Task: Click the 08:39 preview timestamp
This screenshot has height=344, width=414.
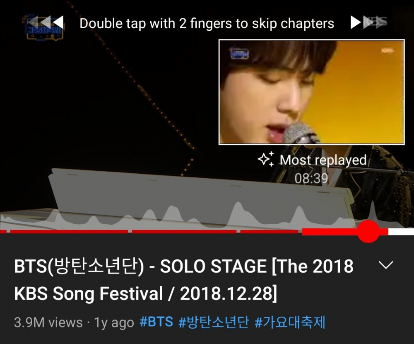Action: tap(311, 178)
